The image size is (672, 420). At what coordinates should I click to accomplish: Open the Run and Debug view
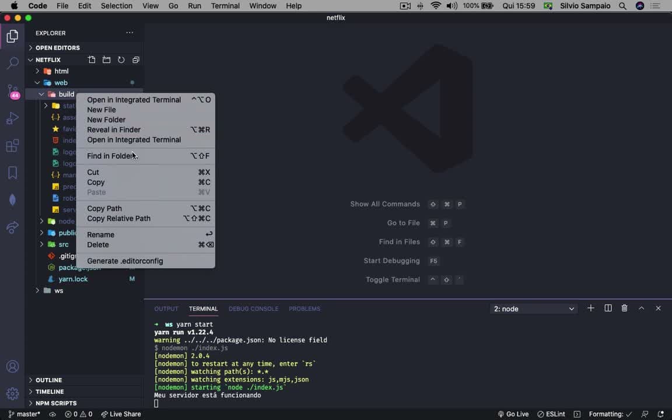pyautogui.click(x=12, y=118)
